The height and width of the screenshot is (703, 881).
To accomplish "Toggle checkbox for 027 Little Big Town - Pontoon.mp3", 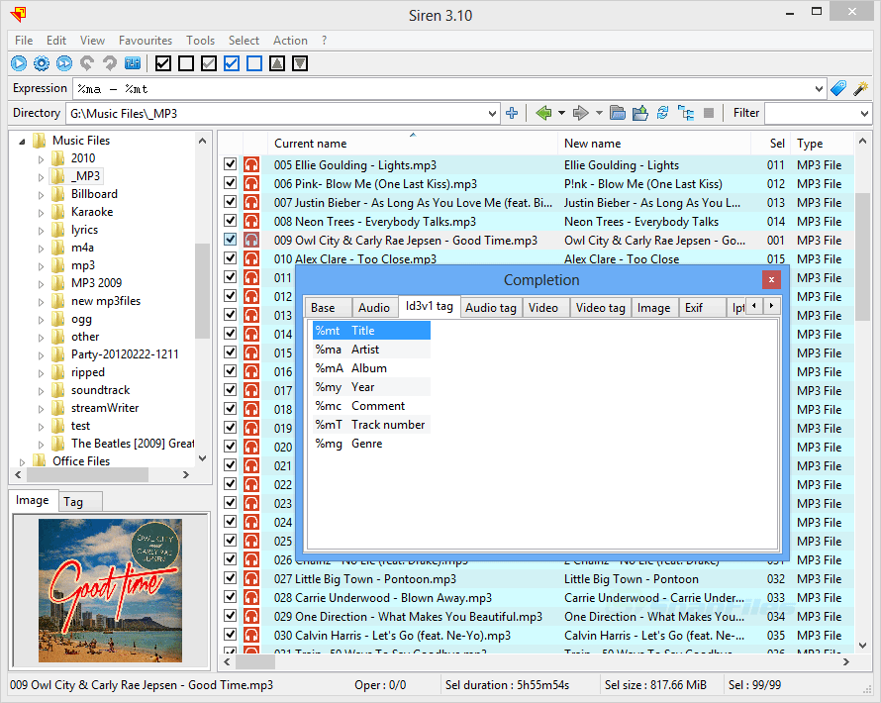I will coord(230,577).
